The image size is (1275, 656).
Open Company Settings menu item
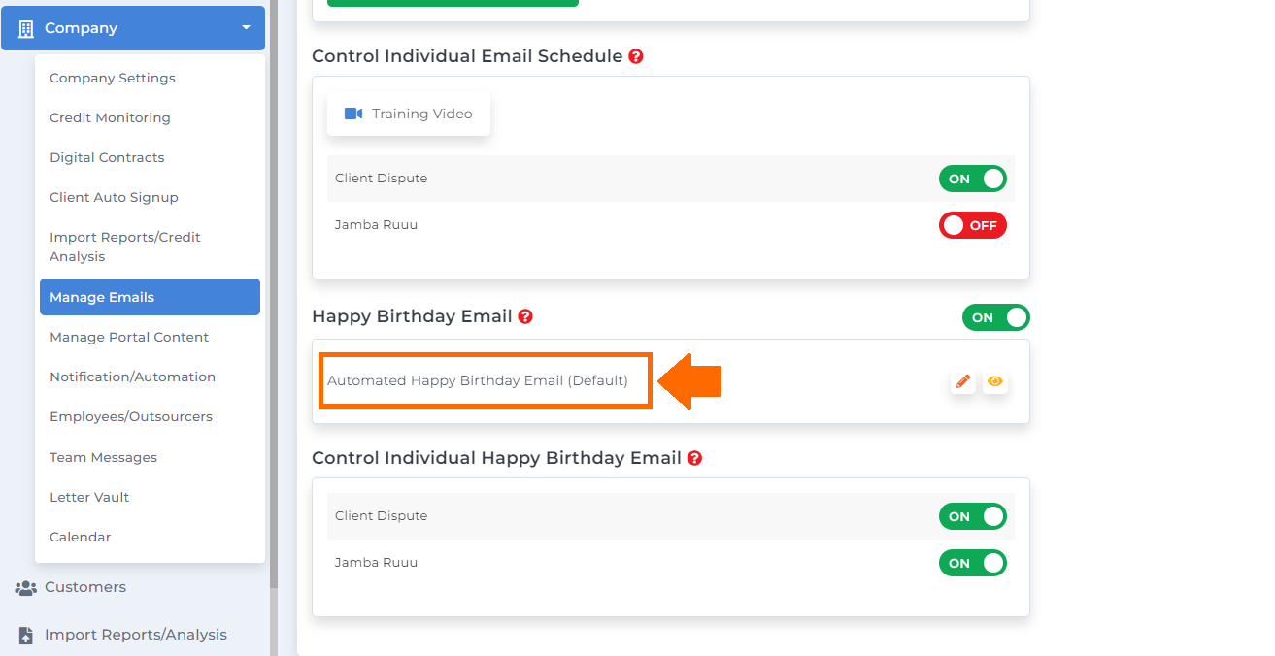[x=113, y=78]
